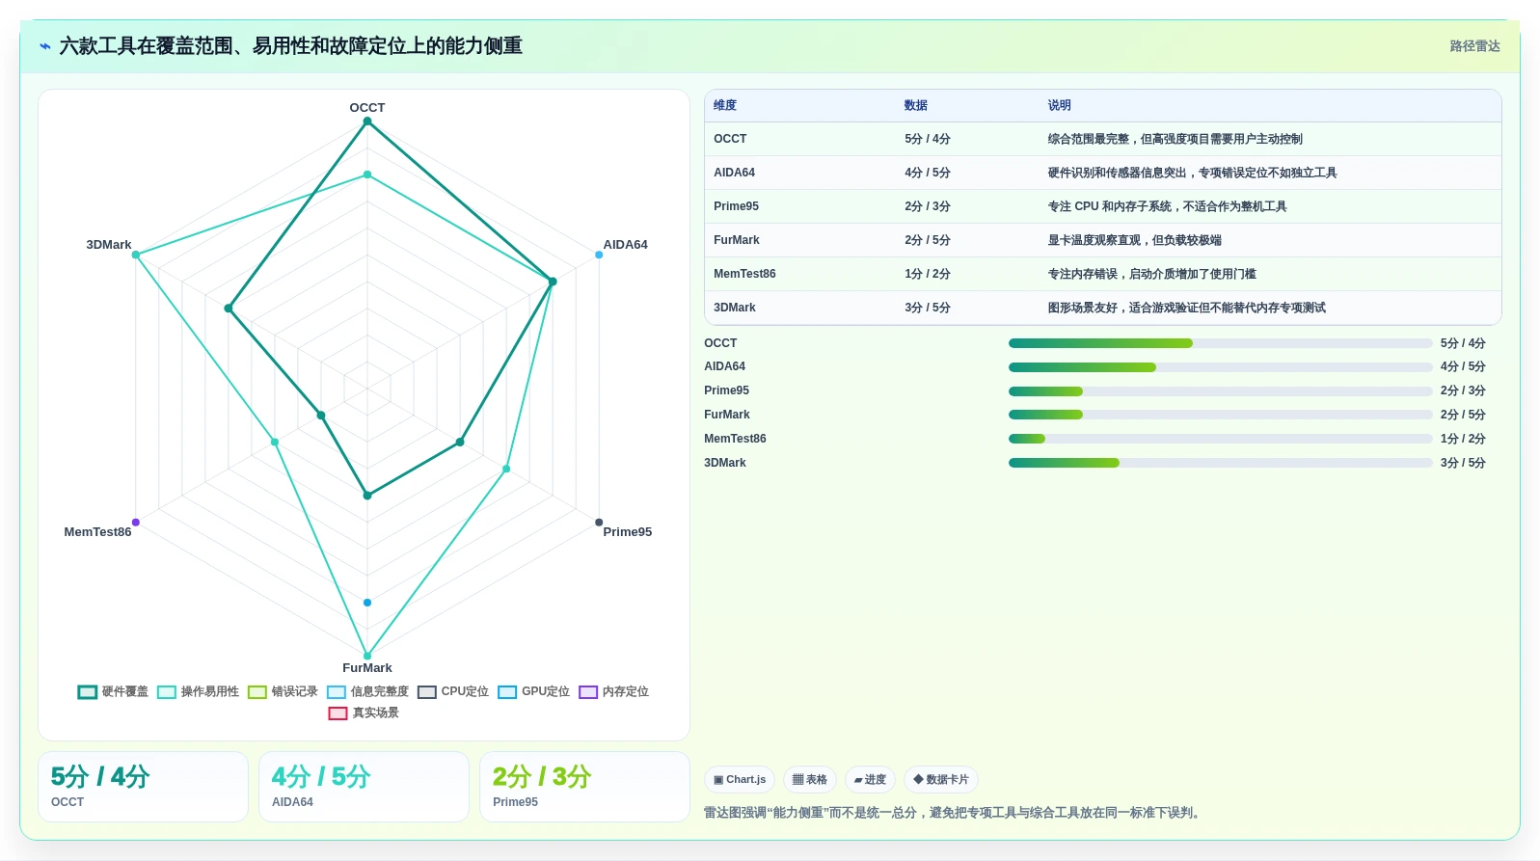Click the Prime95 axis label on radar

pos(628,532)
